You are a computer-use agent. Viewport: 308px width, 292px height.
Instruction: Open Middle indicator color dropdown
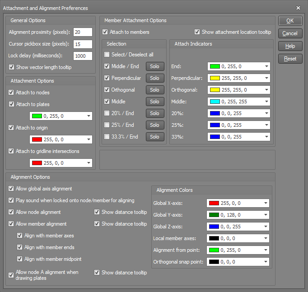[x=239, y=102]
